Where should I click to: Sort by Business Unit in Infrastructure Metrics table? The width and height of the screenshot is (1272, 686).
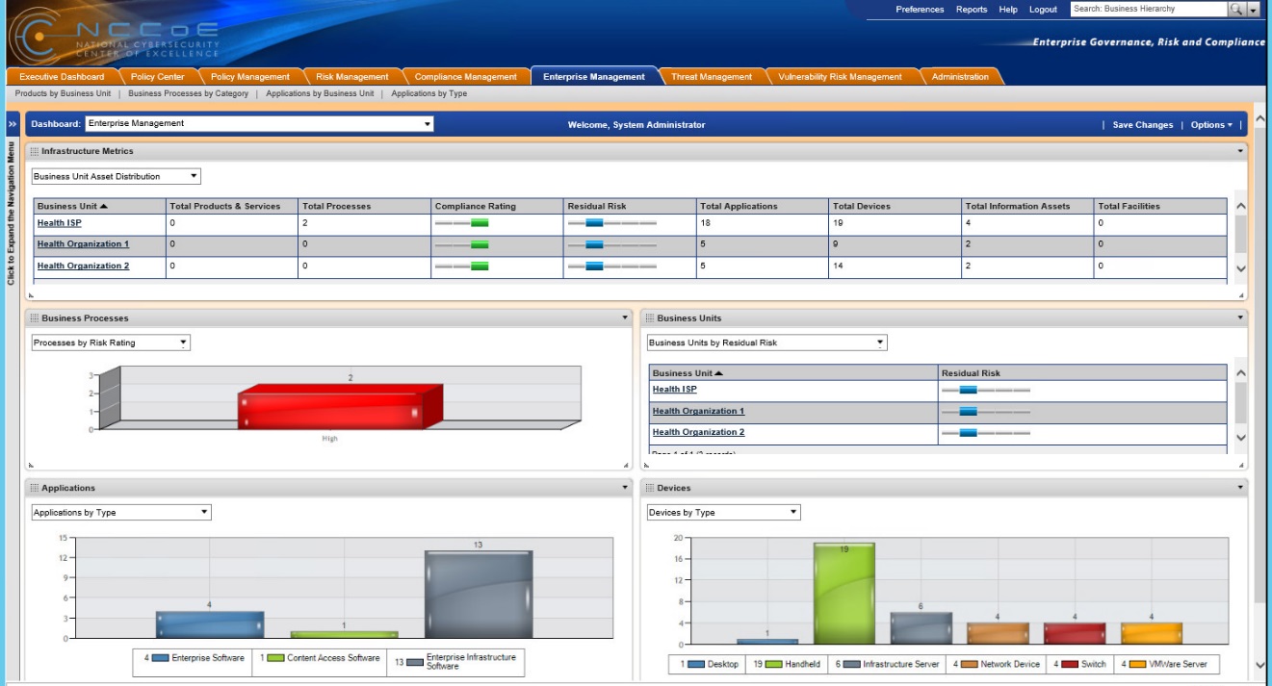[72, 206]
